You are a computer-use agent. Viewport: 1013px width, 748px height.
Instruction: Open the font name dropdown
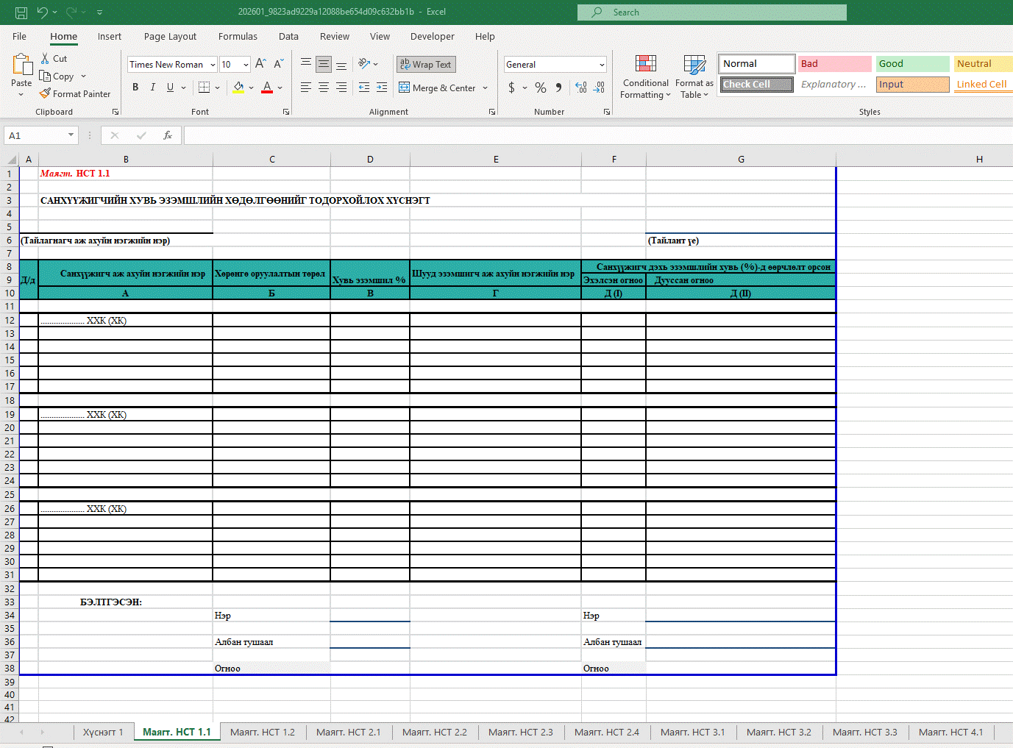213,65
